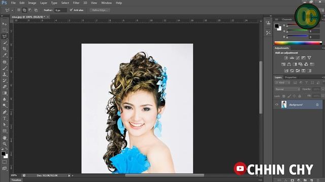This screenshot has width=325, height=182.
Task: Open the layer filter Kind dropdown
Action: [x=283, y=83]
